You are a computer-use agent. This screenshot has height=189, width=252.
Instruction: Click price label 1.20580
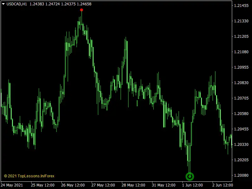tap(241, 114)
